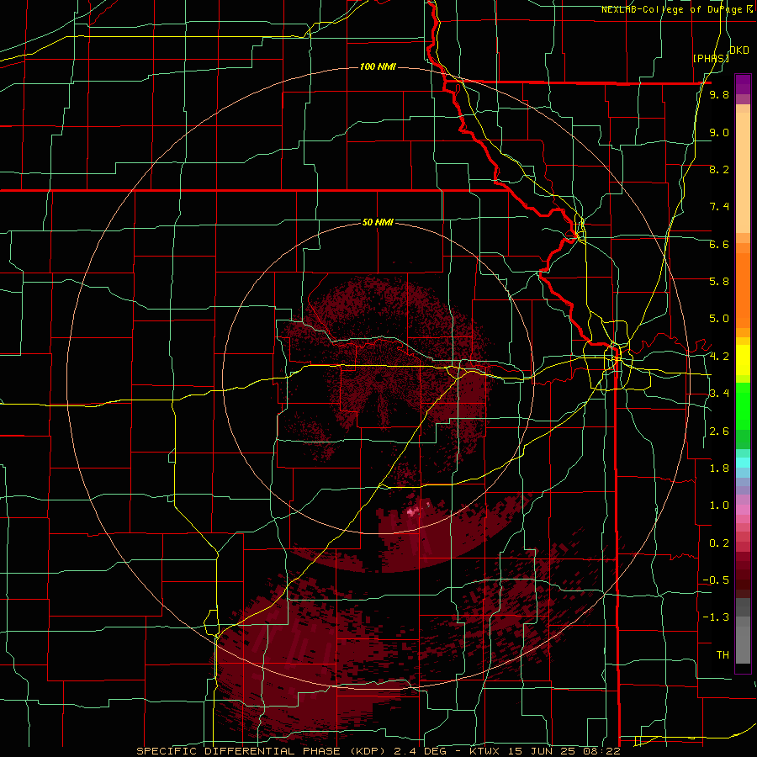The image size is (757, 757).
Task: Click the "DKD" label near the color scale
Action: (739, 50)
